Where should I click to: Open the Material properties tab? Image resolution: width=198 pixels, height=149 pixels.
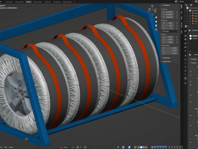point(186,78)
